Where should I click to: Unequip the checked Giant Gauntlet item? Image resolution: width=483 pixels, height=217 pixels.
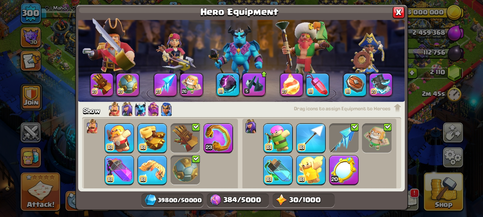point(185,138)
